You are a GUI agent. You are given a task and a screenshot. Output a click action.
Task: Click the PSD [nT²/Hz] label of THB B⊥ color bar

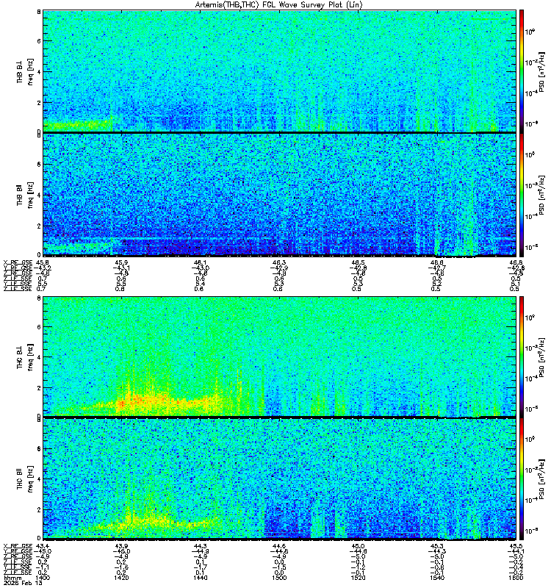pos(541,72)
